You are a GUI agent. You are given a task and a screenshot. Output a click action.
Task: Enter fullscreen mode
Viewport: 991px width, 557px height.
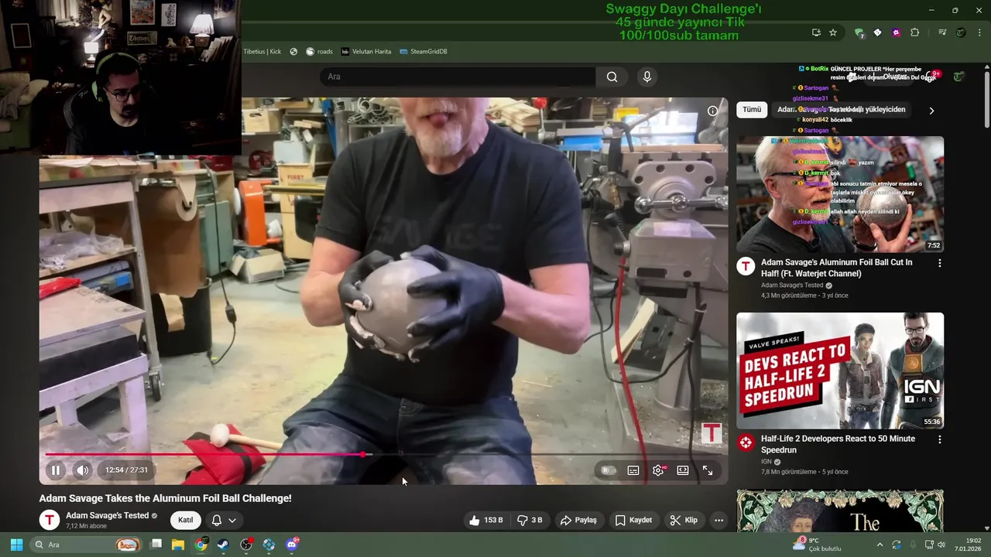(x=708, y=470)
